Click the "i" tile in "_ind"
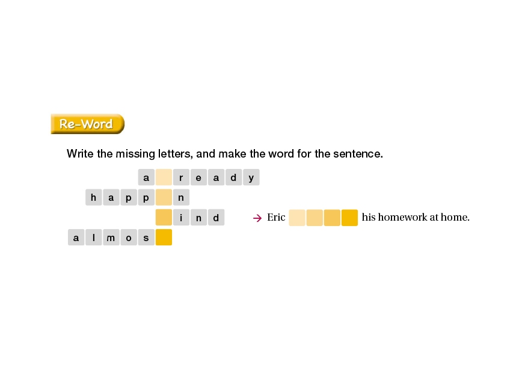This screenshot has width=525, height=368. [x=181, y=218]
